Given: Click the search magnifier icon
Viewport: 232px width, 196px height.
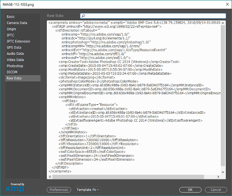Looking at the screenshot, I should click(x=83, y=16).
